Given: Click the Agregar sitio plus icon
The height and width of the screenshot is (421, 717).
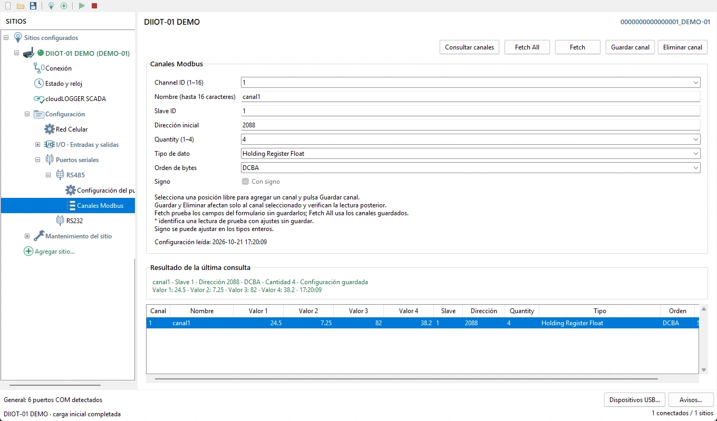Looking at the screenshot, I should 28,251.
